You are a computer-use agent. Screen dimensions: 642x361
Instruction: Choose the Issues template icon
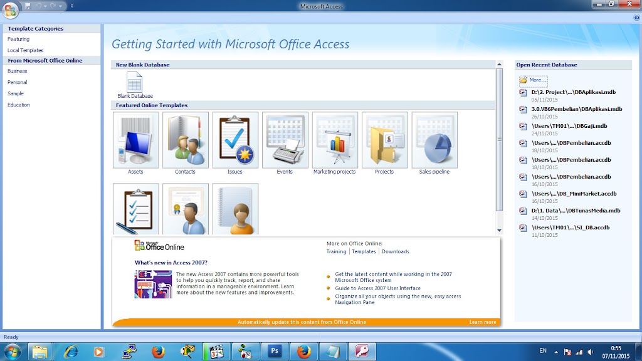coord(236,140)
